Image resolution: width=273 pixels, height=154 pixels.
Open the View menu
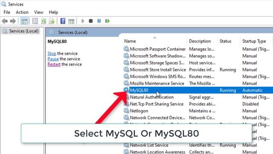pos(39,12)
